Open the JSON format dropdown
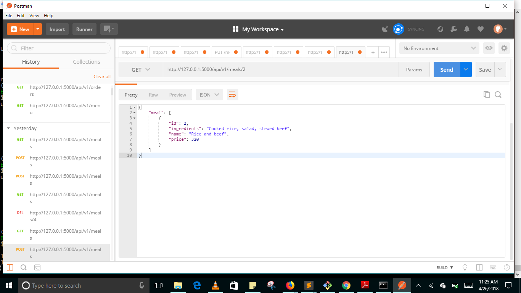This screenshot has height=293, width=521. coord(209,95)
